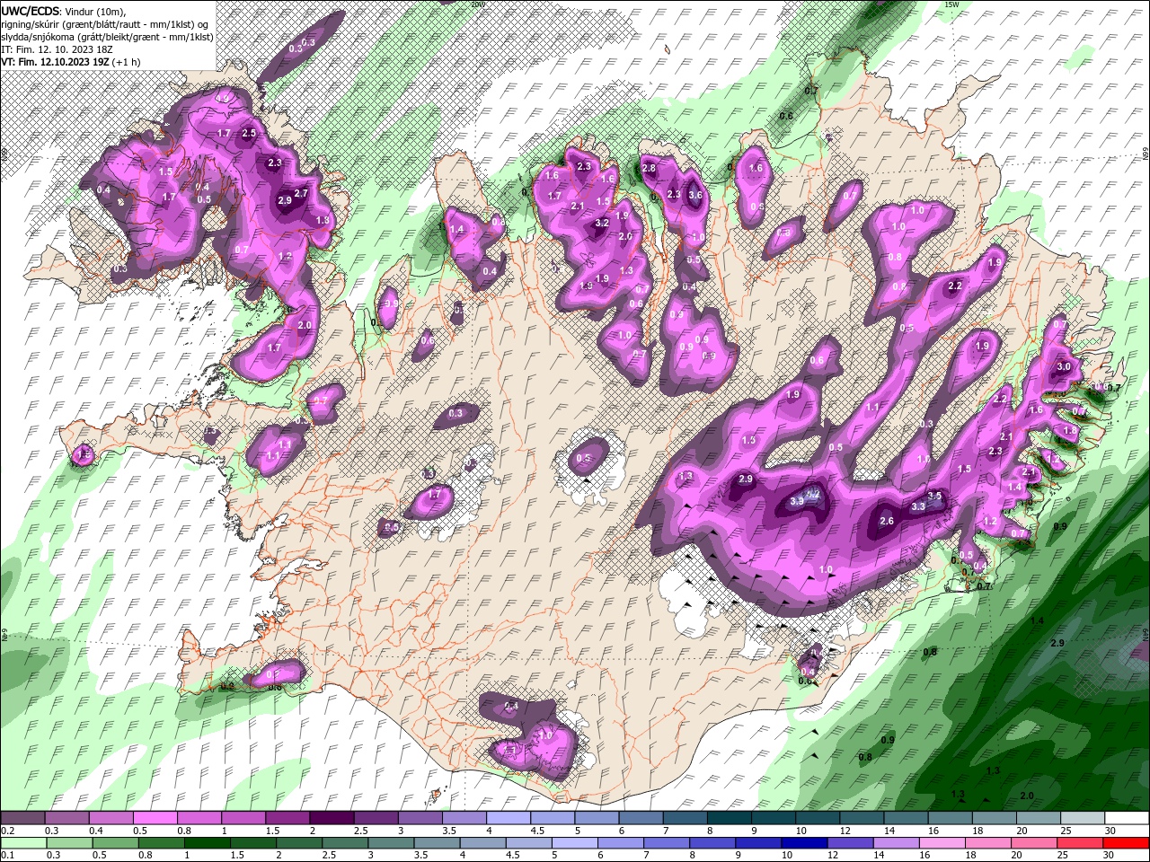Pick the grey-purple swatch after 0.2 in upper legend
Screen dimensions: 1150x862
[x=22, y=818]
